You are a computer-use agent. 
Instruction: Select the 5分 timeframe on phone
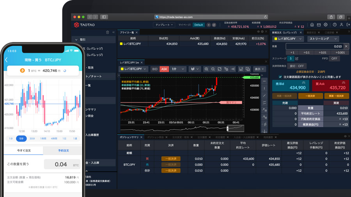(21, 139)
